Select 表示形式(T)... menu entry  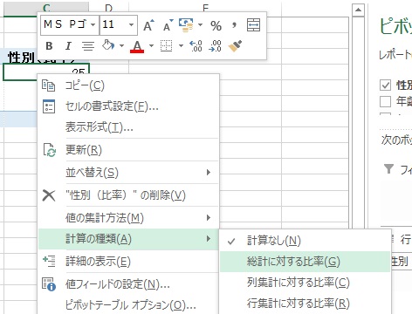(x=128, y=126)
